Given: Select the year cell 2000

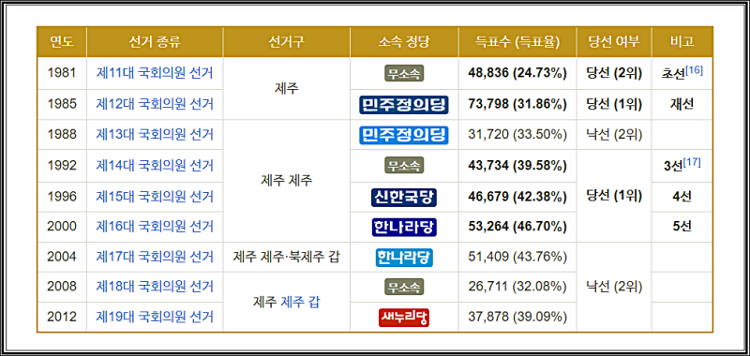Looking at the screenshot, I should click(62, 227).
